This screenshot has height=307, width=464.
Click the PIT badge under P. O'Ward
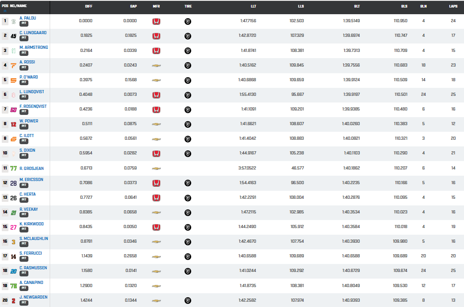click(24, 83)
